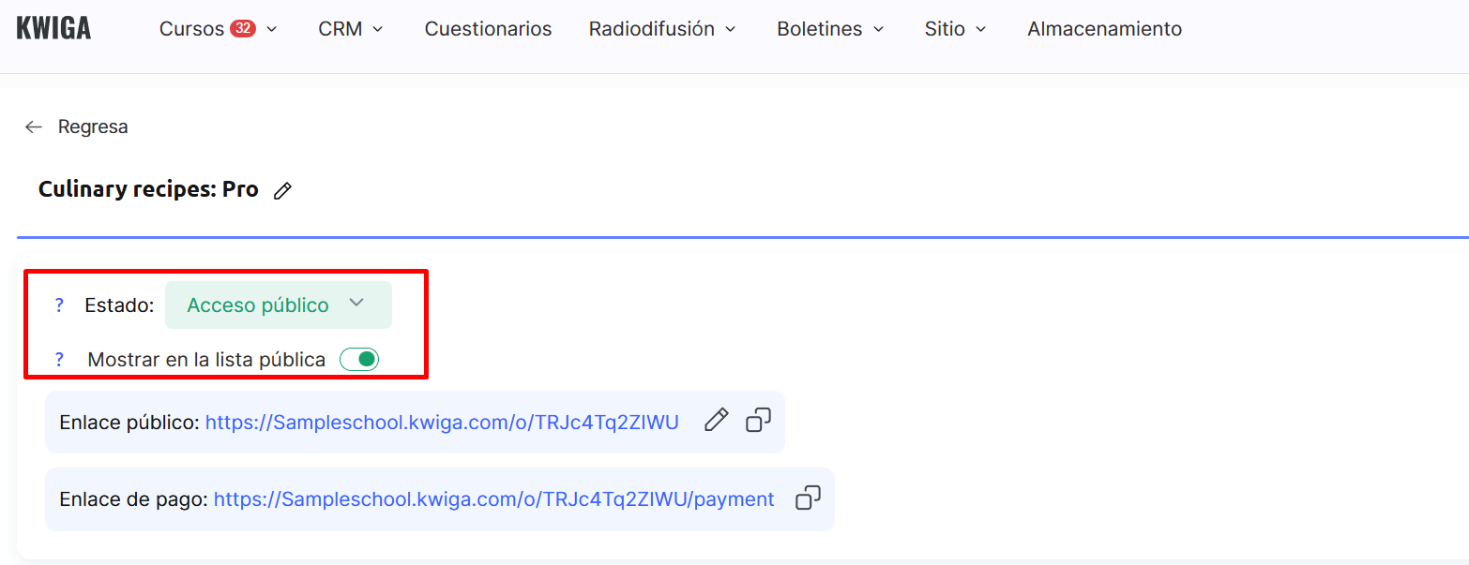Open the Radiodifusión dropdown menu
The image size is (1469, 565).
coord(662,29)
